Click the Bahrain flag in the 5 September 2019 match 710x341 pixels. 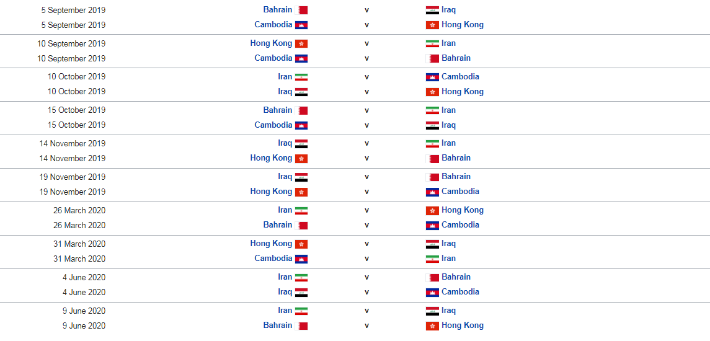(301, 10)
